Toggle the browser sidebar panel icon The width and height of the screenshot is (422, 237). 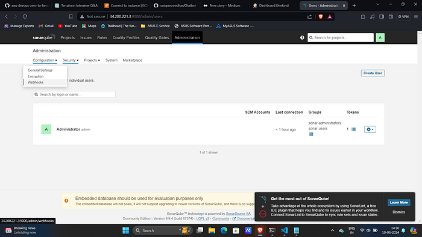382,17
